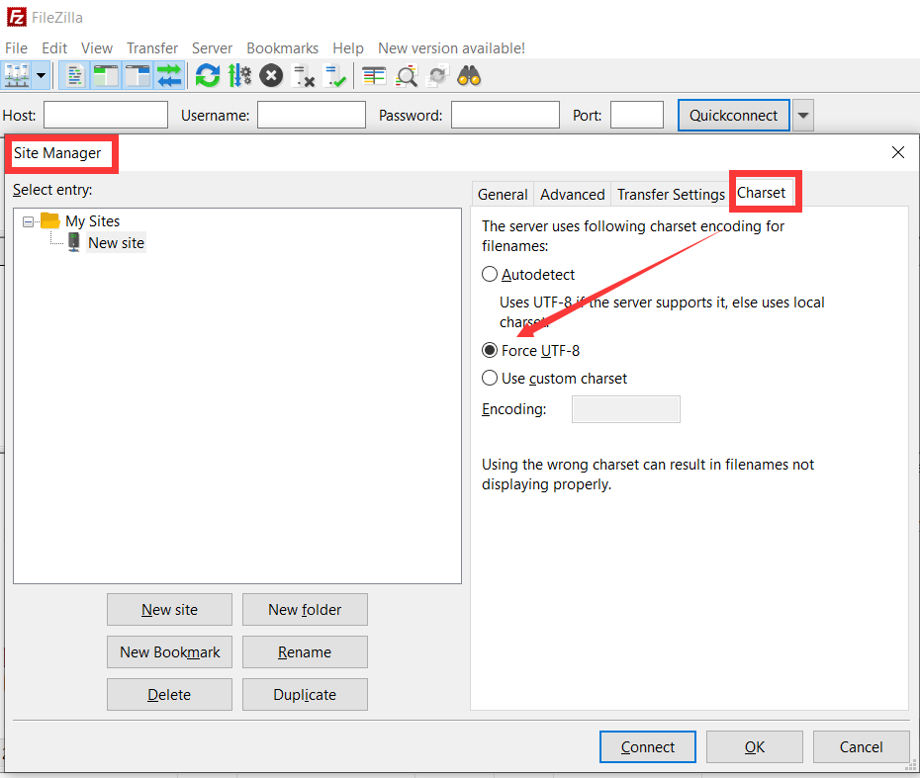Click the Rename button

tap(305, 651)
